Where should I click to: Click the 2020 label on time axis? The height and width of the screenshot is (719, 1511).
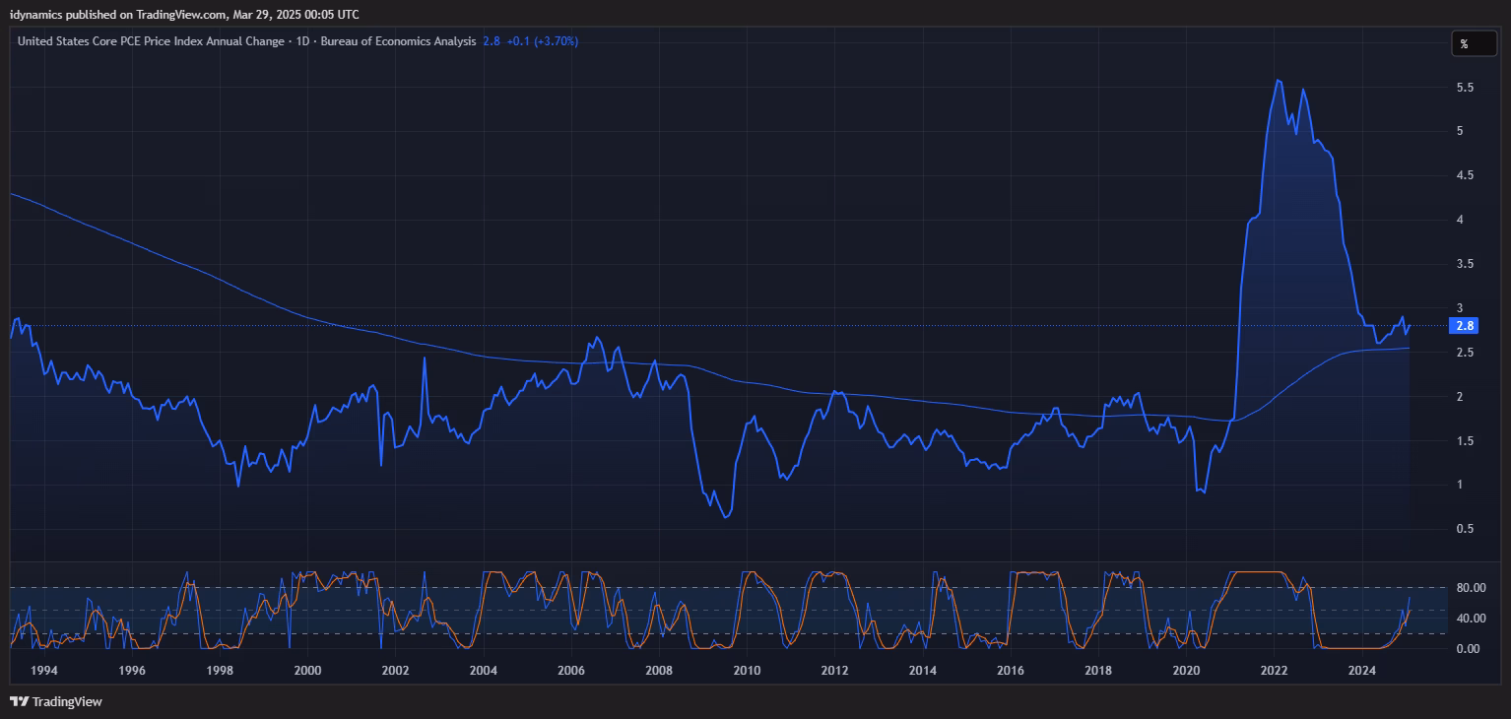point(1186,671)
